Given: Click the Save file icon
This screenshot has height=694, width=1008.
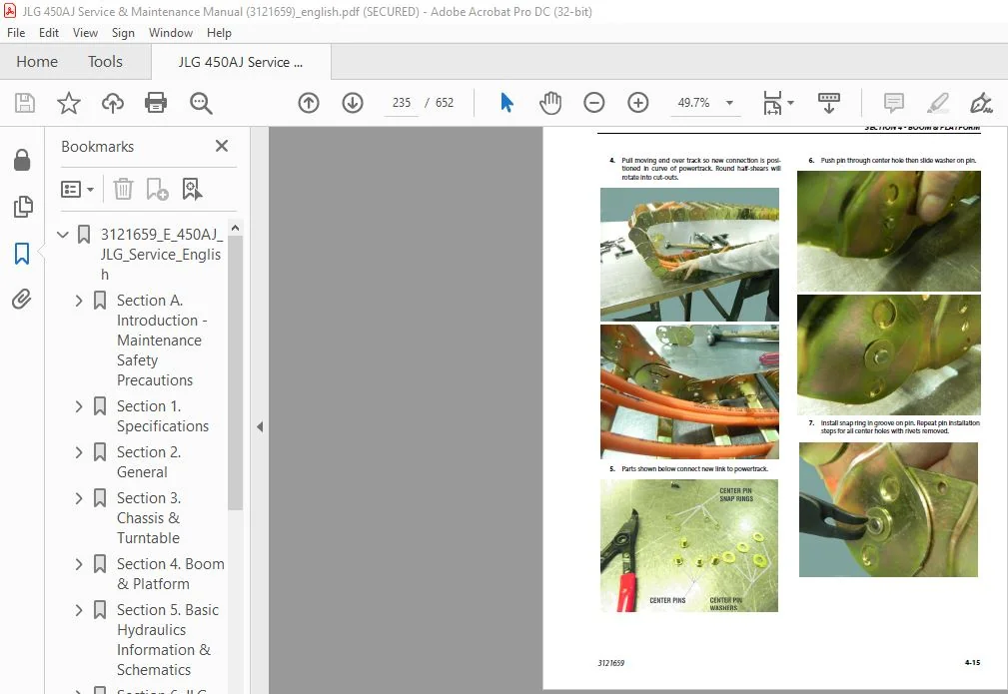Looking at the screenshot, I should pos(25,103).
